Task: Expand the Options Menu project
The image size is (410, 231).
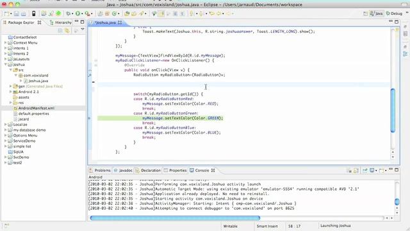Action: (6, 135)
